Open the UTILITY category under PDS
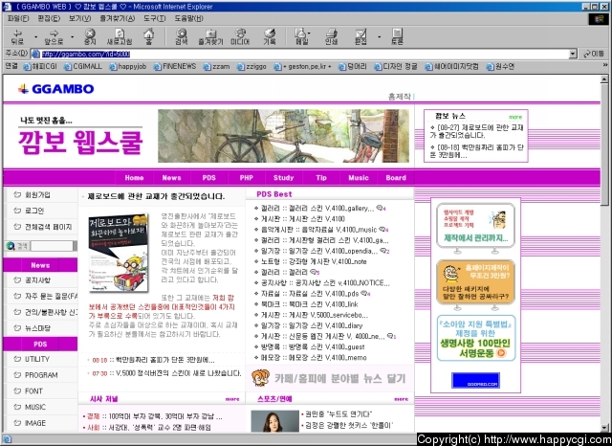The height and width of the screenshot is (446, 612). tap(37, 359)
